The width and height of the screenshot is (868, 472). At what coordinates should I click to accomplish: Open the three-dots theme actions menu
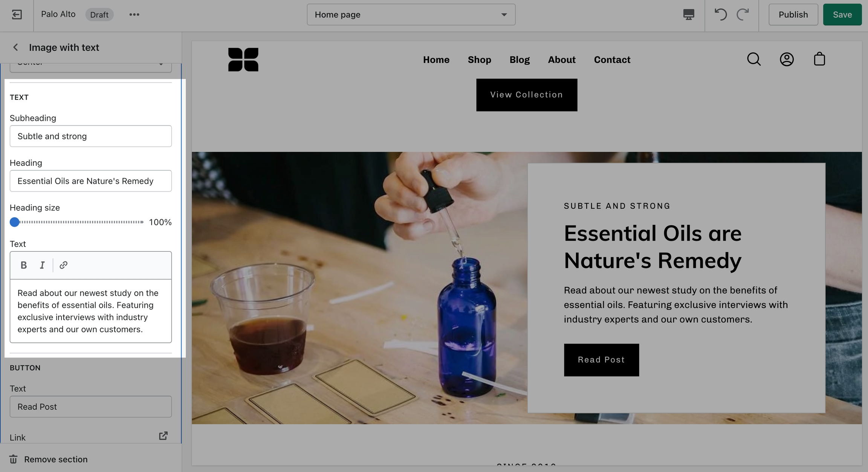[134, 15]
